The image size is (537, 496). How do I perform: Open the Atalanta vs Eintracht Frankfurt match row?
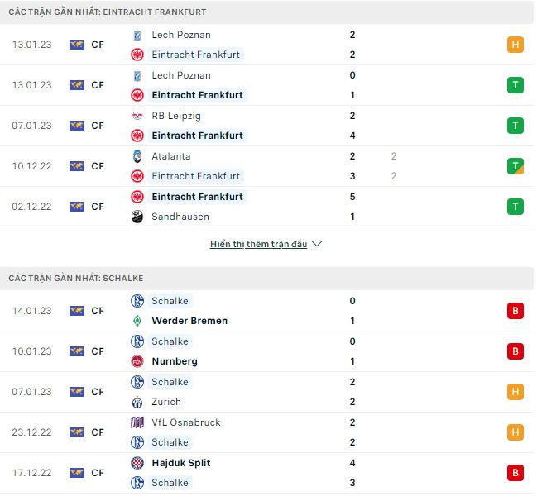(x=248, y=166)
